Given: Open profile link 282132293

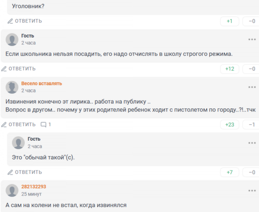Looking at the screenshot, I should click(34, 187).
